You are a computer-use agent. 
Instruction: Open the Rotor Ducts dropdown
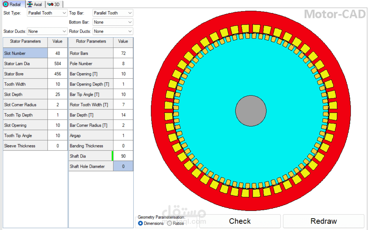click(113, 31)
